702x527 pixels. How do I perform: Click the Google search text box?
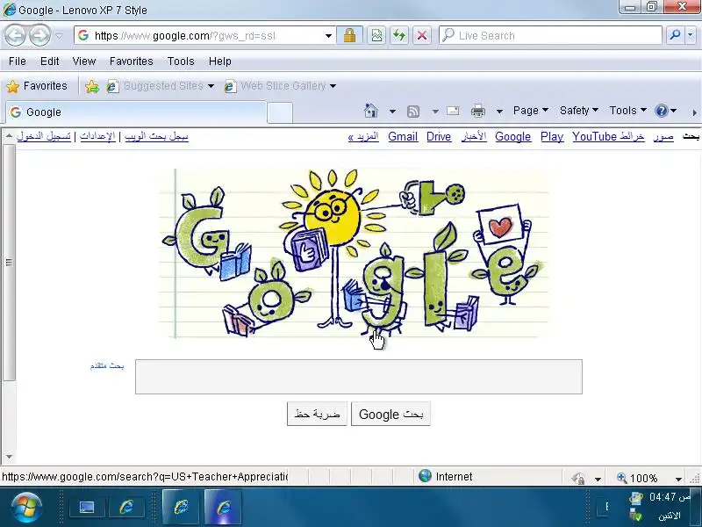pyautogui.click(x=359, y=377)
